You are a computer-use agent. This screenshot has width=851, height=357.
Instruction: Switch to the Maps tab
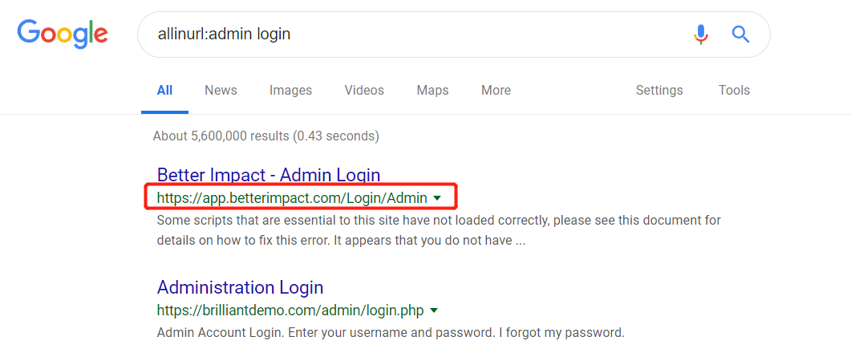click(432, 90)
